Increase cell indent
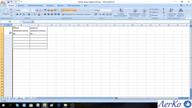The image size is (192, 108). pos(59,14)
